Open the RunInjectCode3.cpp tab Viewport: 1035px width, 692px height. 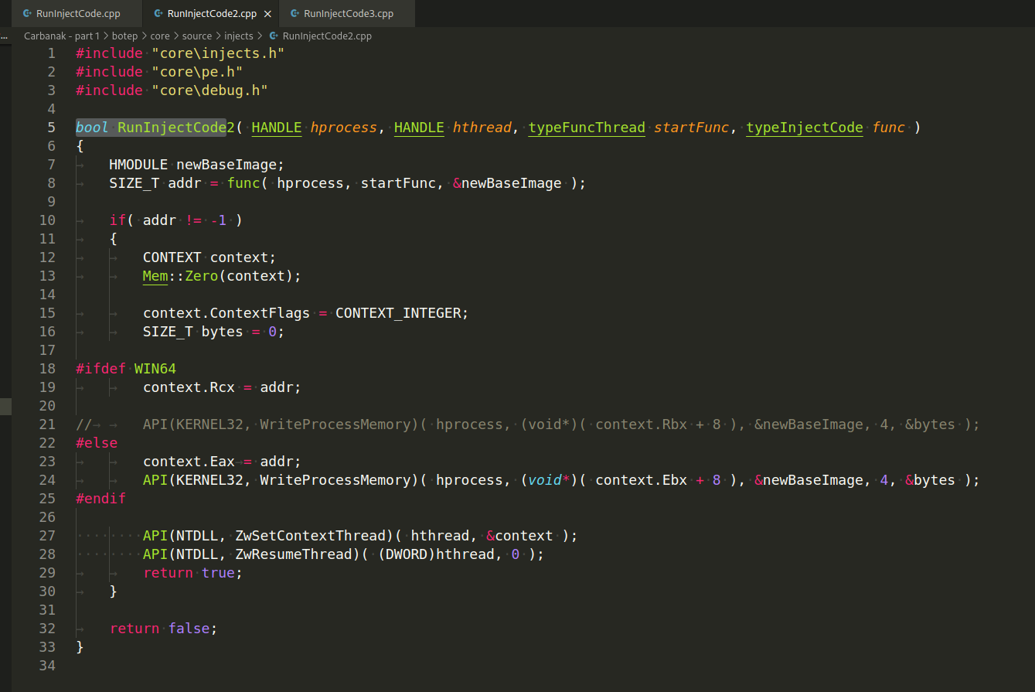coord(347,14)
